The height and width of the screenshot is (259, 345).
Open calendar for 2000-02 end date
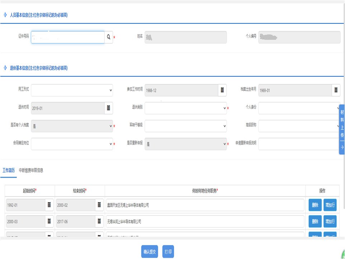(99, 205)
